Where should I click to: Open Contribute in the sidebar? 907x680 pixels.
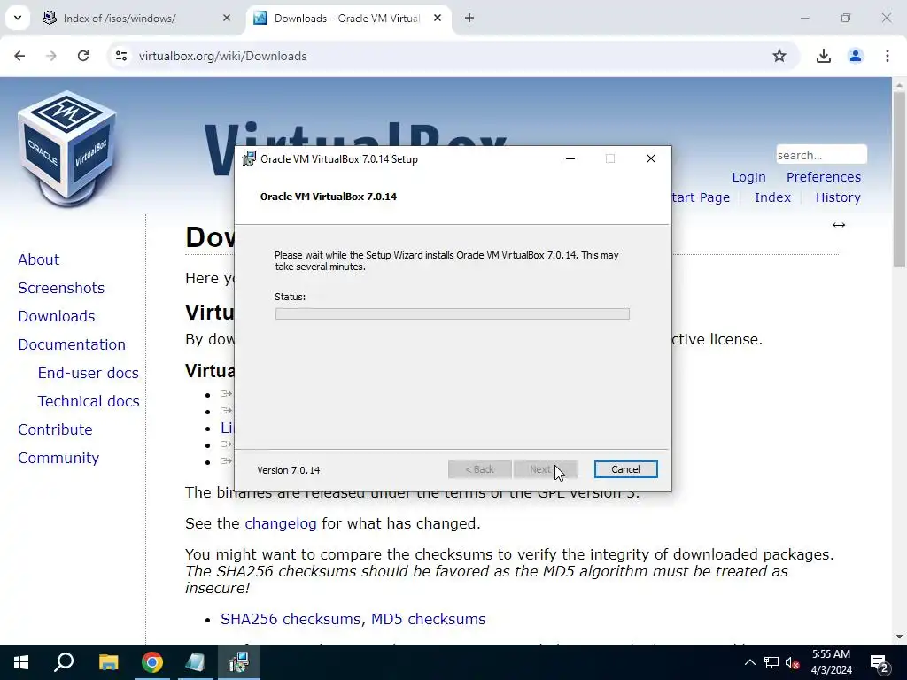(x=55, y=429)
